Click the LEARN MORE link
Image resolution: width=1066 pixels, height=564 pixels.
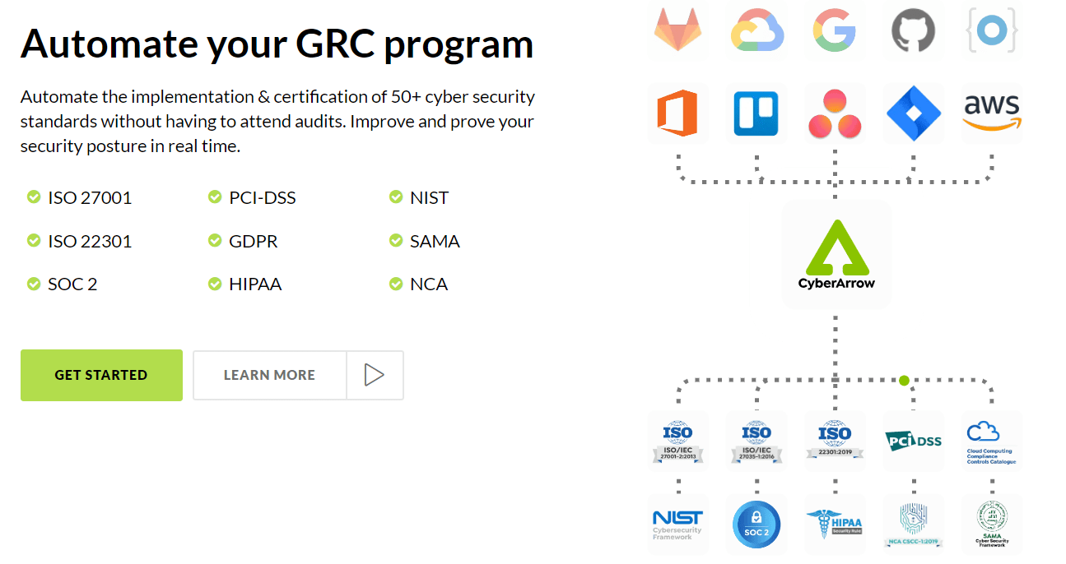point(269,375)
